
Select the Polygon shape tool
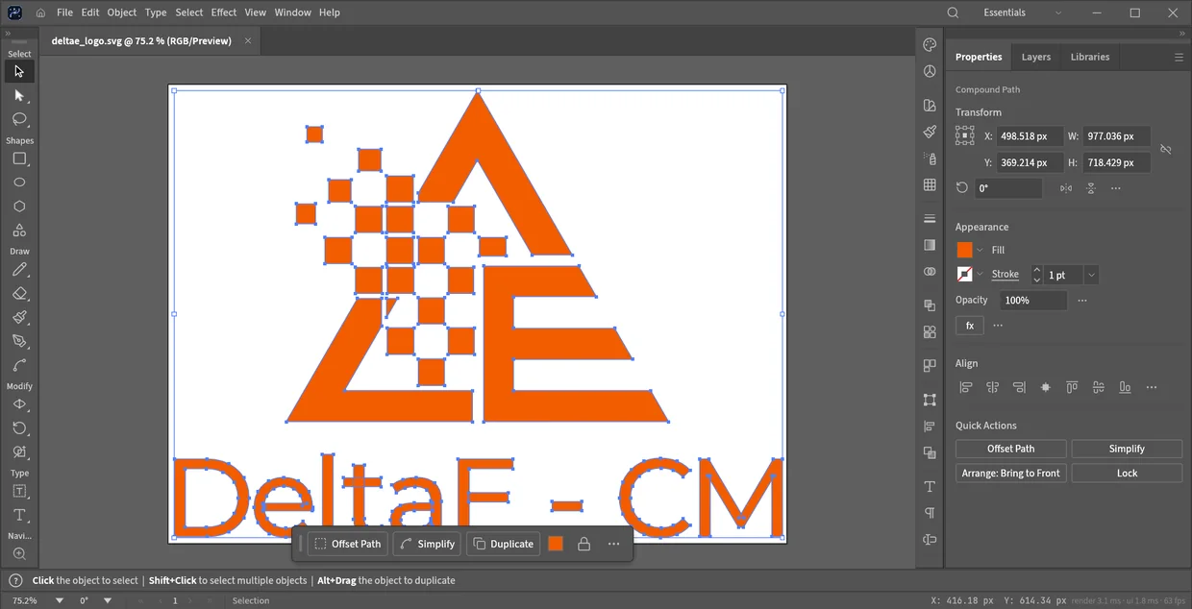(19, 207)
